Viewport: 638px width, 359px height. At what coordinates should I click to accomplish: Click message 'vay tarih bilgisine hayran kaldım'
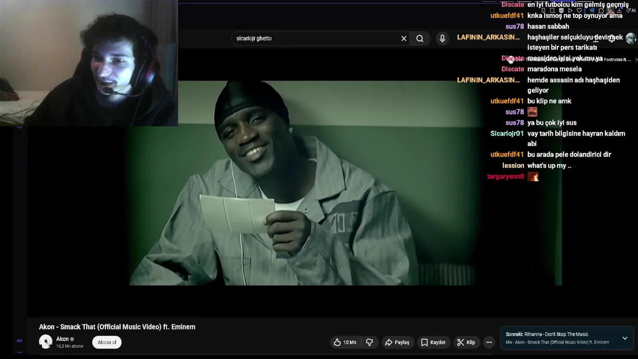tap(576, 139)
